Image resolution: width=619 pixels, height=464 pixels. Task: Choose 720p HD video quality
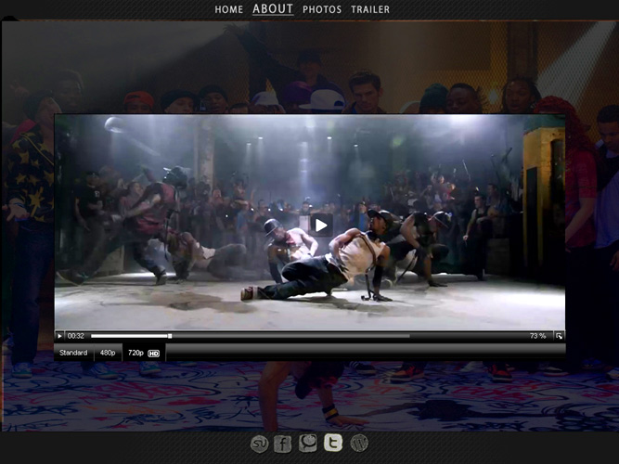coord(143,353)
